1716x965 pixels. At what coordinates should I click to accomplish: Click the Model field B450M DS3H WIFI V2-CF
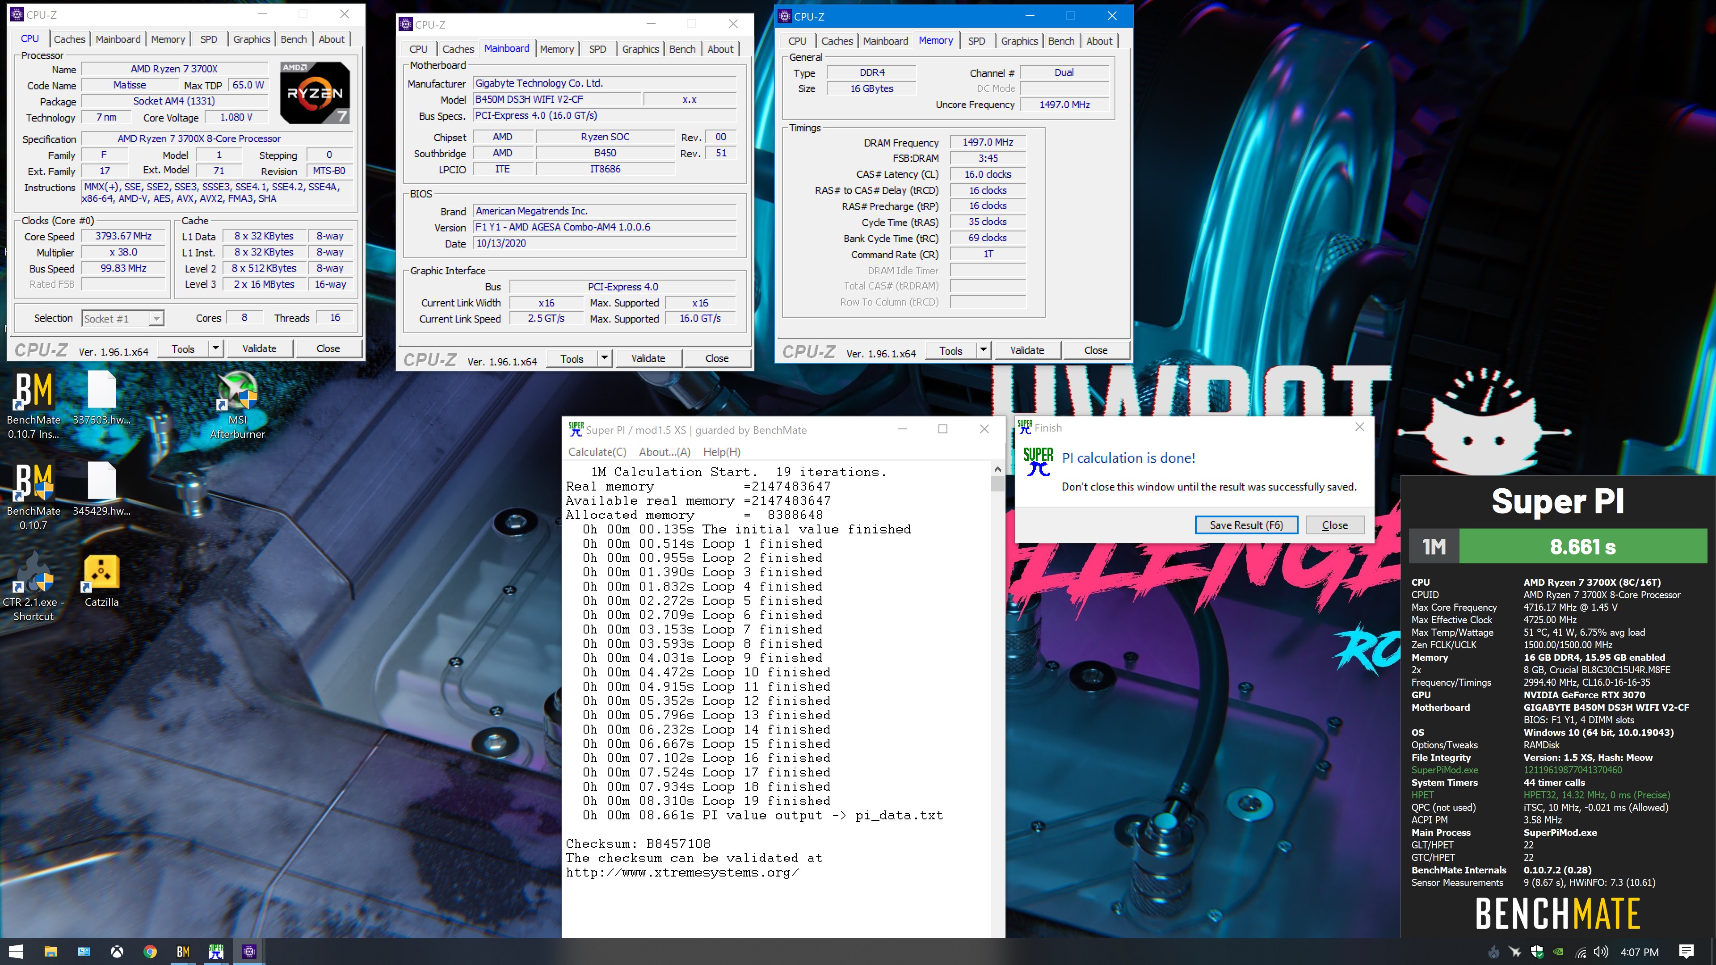click(557, 99)
